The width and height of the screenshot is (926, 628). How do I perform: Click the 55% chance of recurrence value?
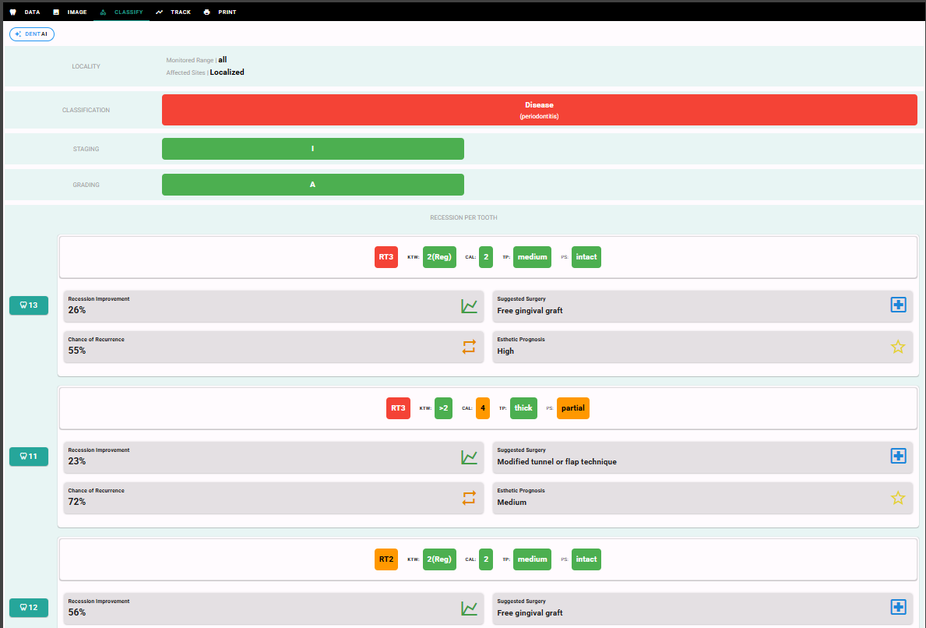[77, 351]
